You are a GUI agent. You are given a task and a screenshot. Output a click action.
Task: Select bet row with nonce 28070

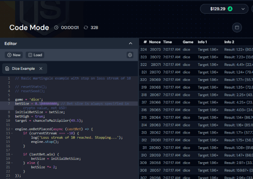point(196,72)
